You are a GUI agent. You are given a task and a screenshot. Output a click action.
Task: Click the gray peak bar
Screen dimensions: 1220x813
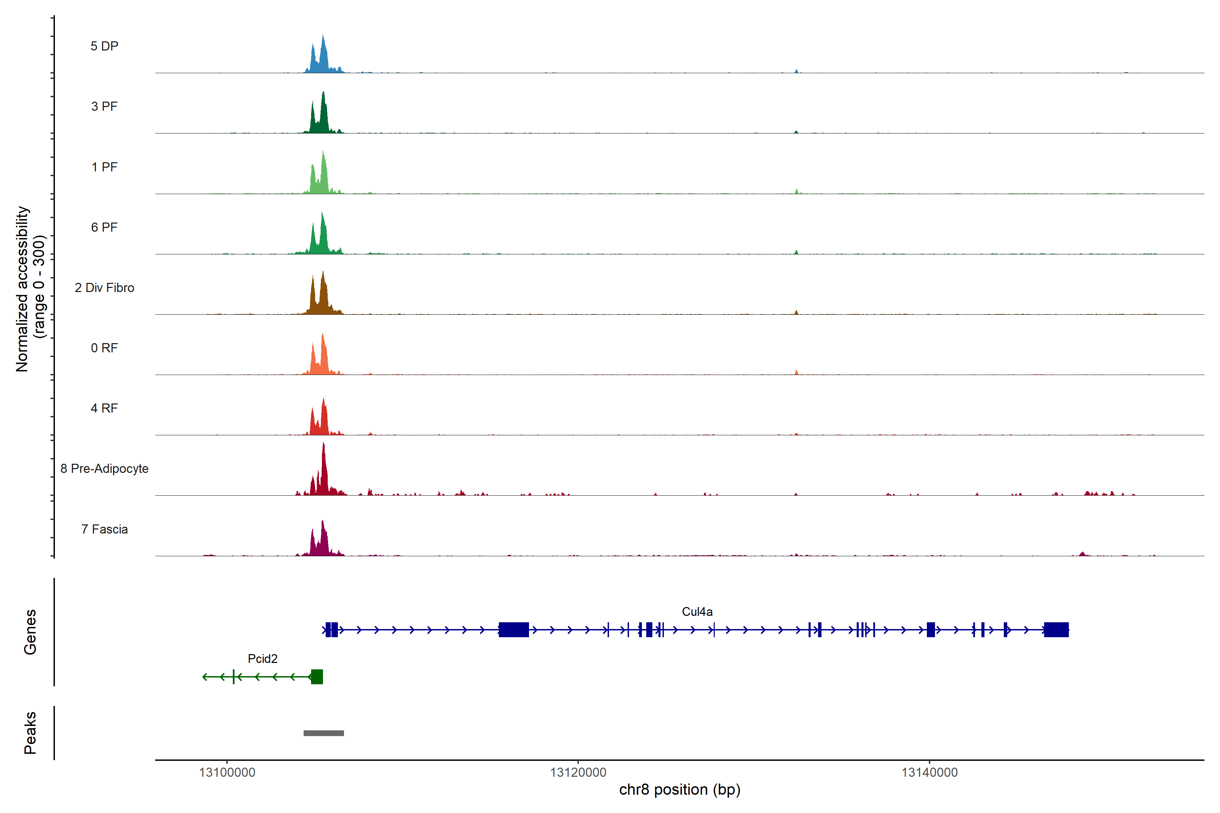(324, 733)
